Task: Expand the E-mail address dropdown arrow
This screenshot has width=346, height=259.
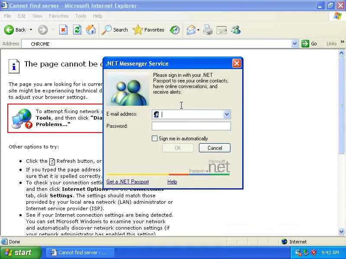Action: (227, 114)
